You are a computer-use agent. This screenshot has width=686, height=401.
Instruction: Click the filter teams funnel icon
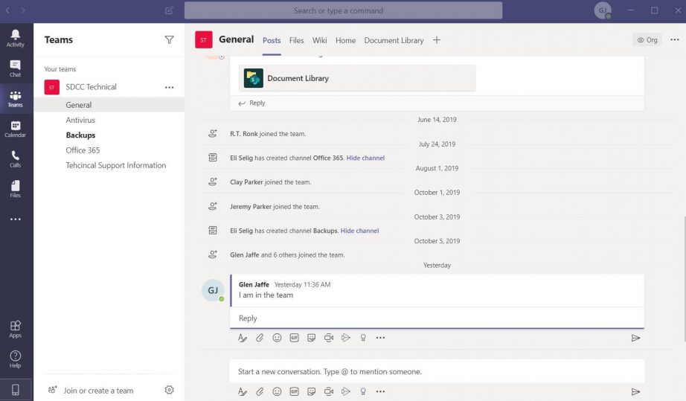pos(169,40)
